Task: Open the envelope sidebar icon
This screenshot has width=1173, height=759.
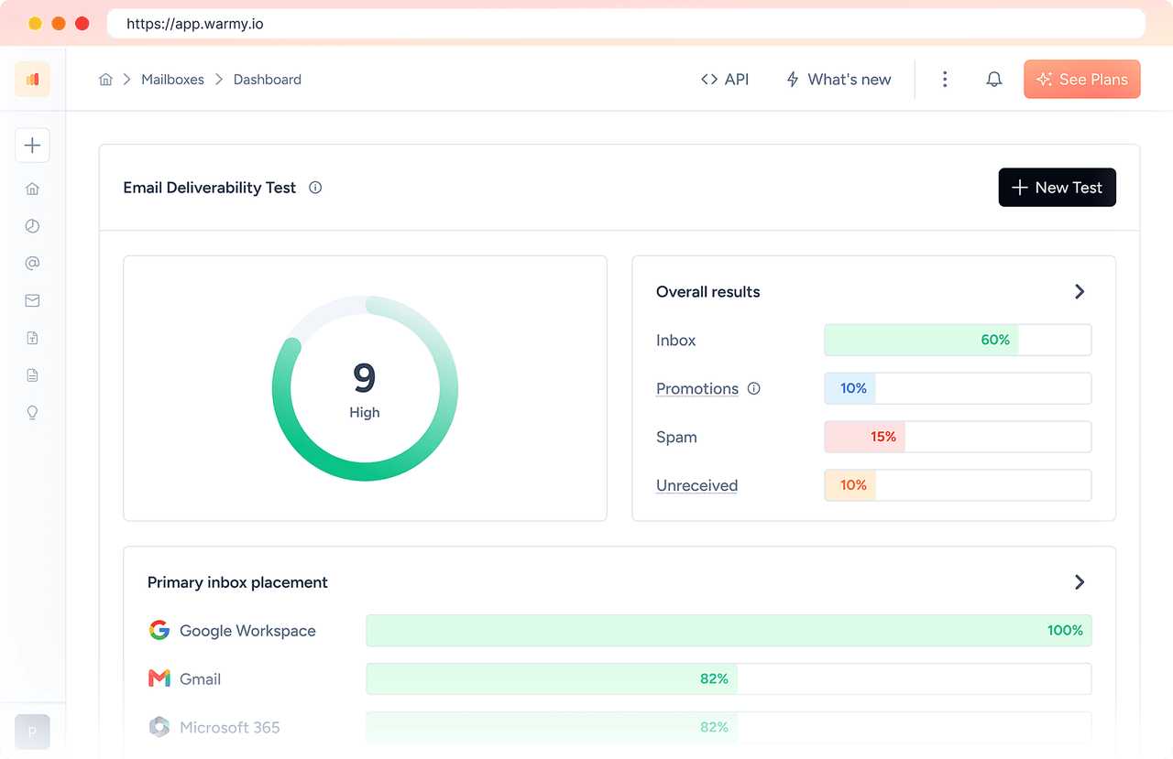Action: [32, 300]
